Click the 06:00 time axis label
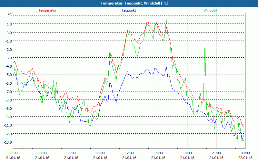Screen dimensions: 258x161 (x=71, y=153)
